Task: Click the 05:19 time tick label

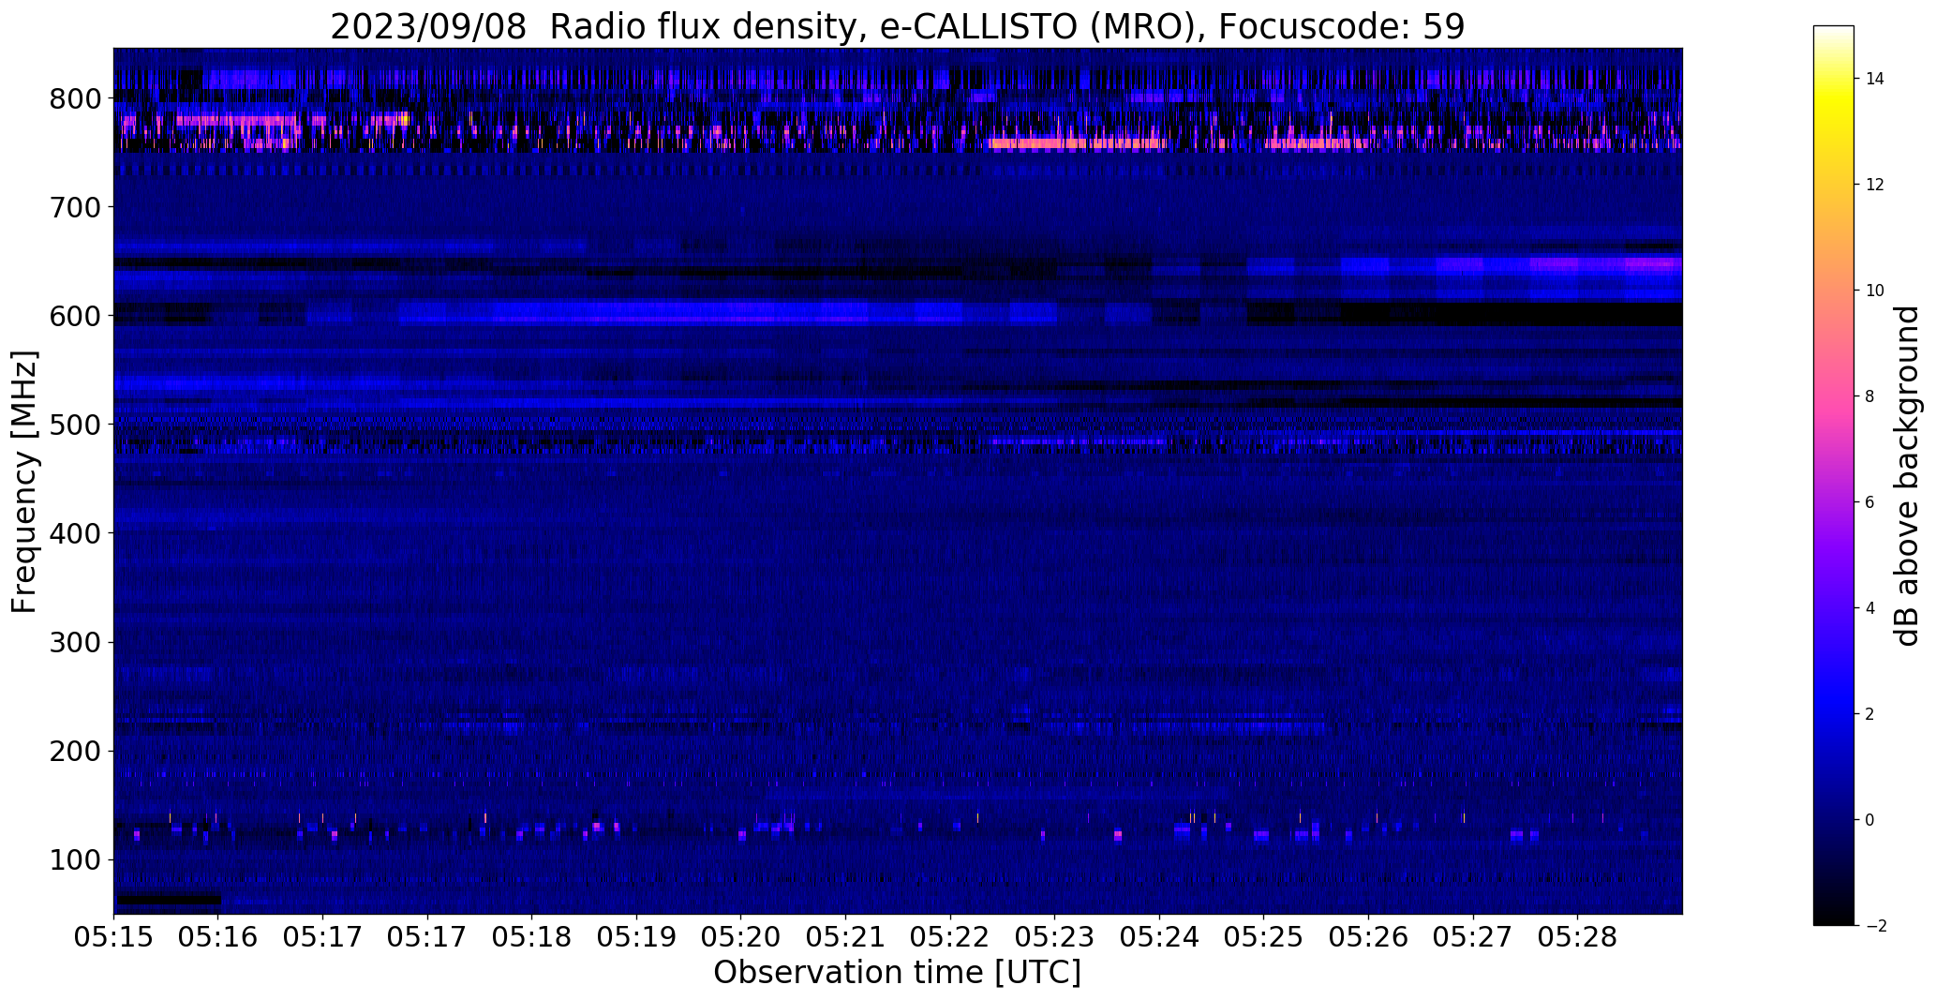Action: coord(636,938)
